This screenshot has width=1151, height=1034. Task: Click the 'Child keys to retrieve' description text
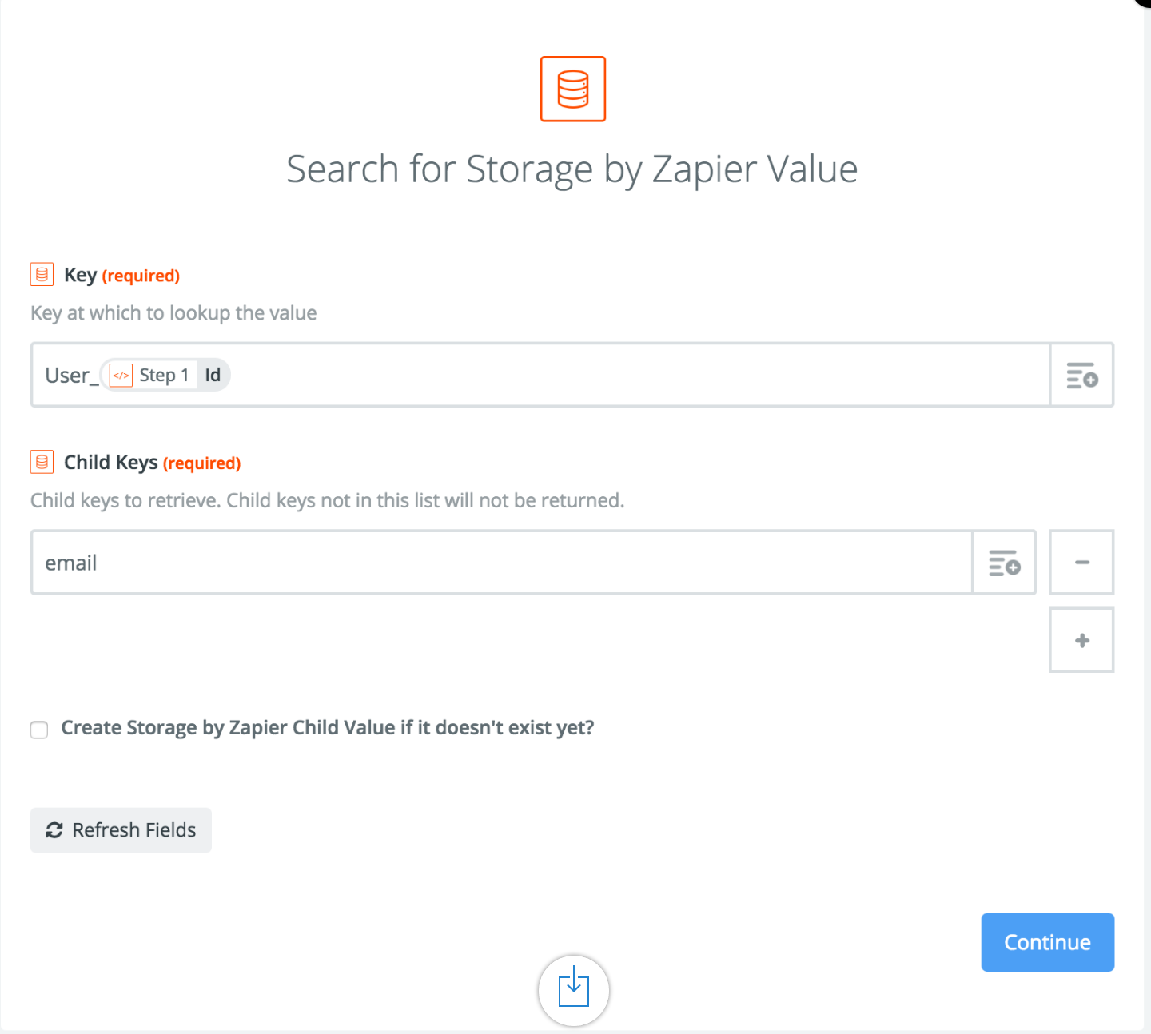pyautogui.click(x=328, y=501)
